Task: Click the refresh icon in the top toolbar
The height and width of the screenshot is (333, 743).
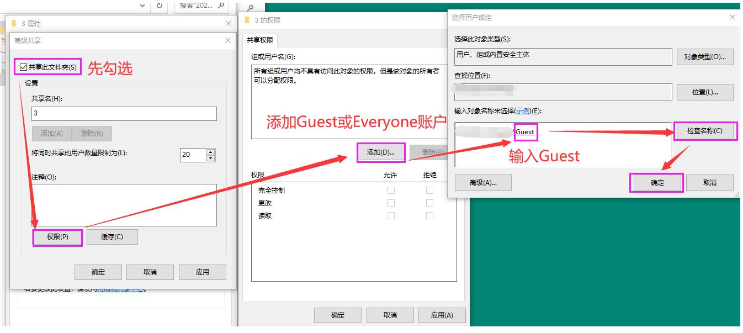Action: [160, 6]
